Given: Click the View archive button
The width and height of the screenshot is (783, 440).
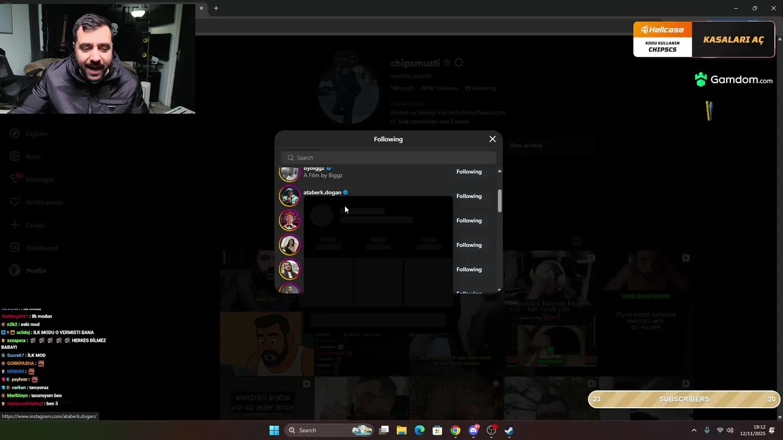Looking at the screenshot, I should click(x=525, y=145).
